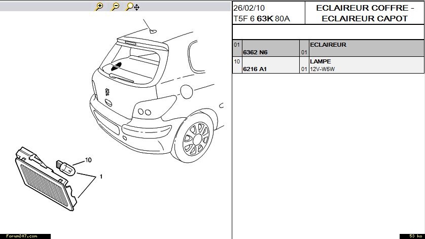Click the zoom in magnifier icon

click(99, 7)
